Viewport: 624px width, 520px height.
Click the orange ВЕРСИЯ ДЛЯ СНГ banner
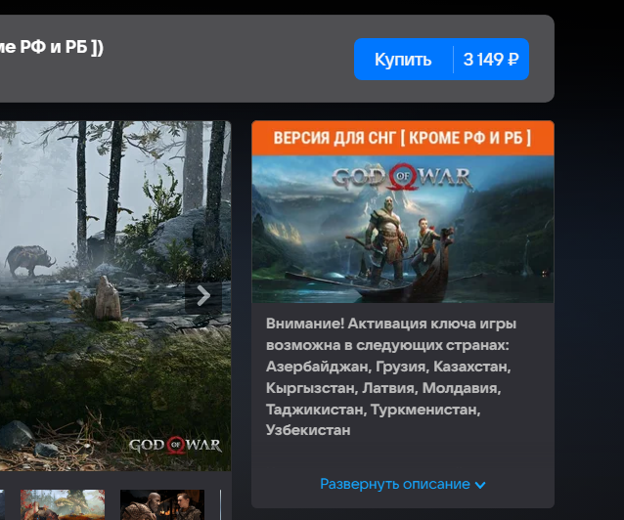[403, 138]
